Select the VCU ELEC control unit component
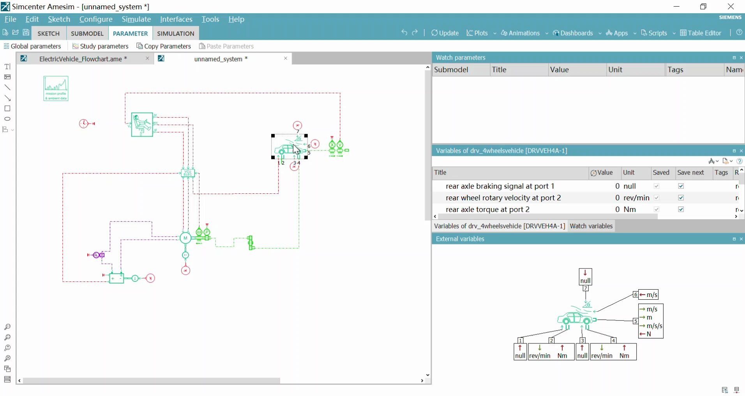745x396 pixels. pyautogui.click(x=188, y=173)
